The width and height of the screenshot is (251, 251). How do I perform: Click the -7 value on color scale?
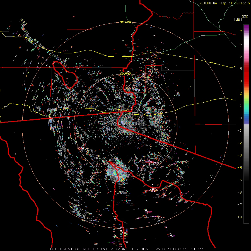[240, 205]
